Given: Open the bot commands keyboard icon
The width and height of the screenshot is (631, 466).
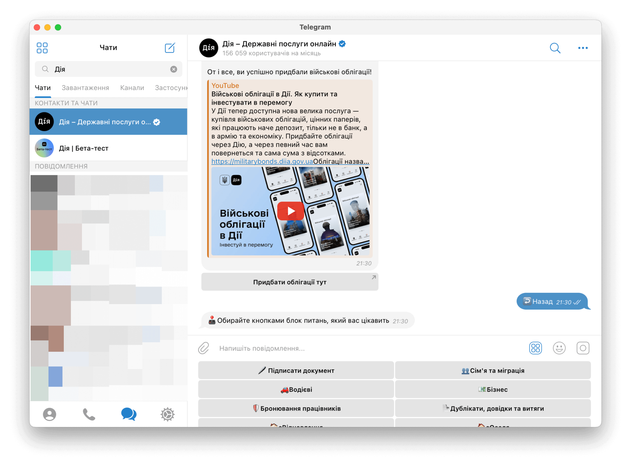Looking at the screenshot, I should tap(535, 348).
